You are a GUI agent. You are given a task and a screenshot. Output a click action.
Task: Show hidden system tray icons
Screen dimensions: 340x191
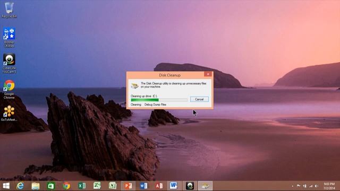(293, 186)
